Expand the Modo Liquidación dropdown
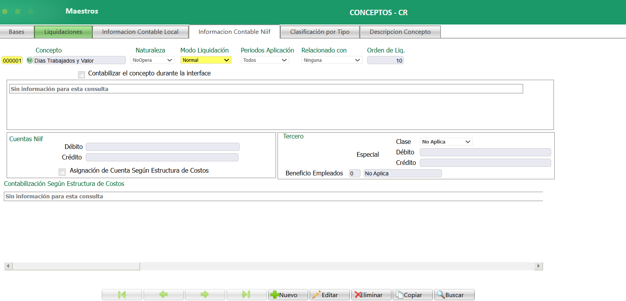Screen dimensions: 626x301 click(x=206, y=60)
